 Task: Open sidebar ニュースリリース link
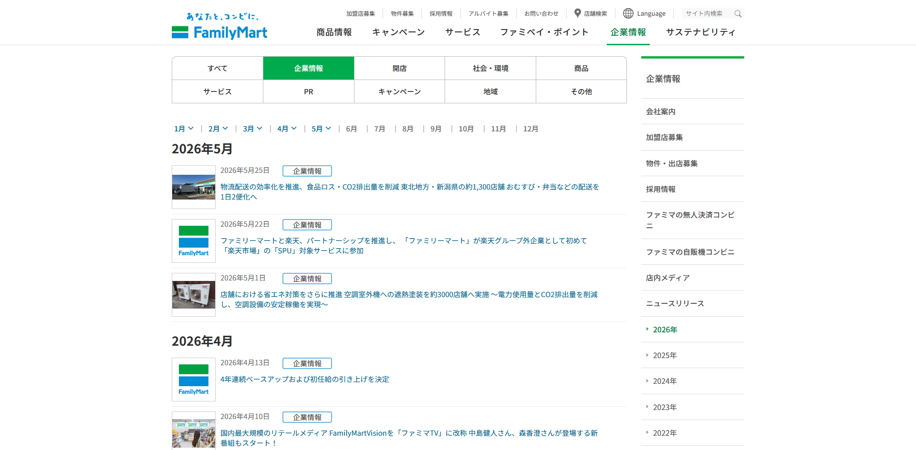tap(693, 303)
